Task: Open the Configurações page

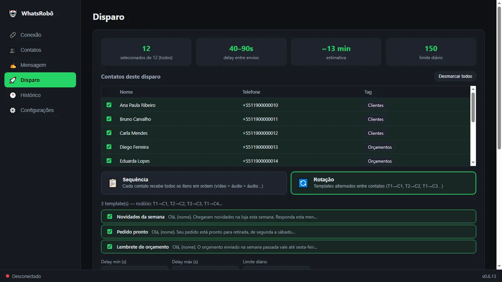Action: tap(40, 111)
